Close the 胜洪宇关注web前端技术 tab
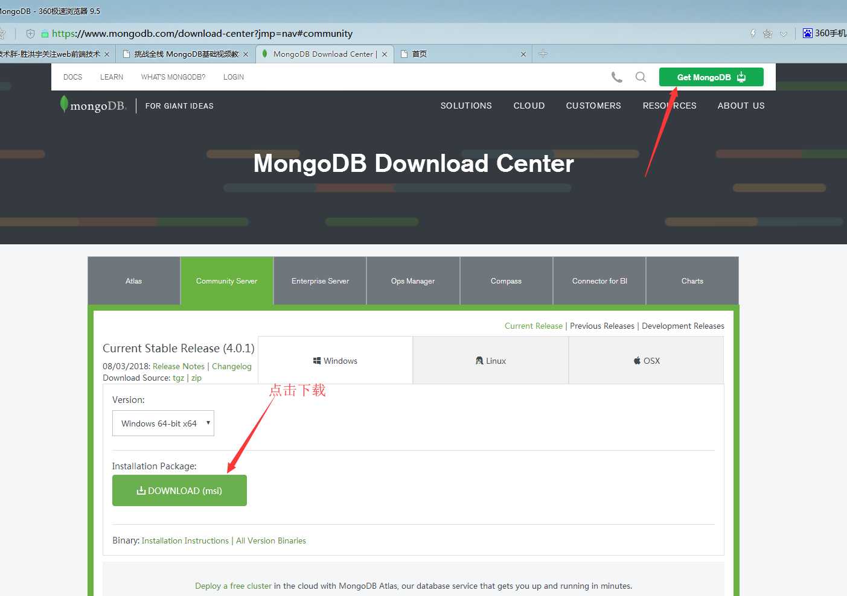Viewport: 847px width, 596px height. [x=107, y=54]
